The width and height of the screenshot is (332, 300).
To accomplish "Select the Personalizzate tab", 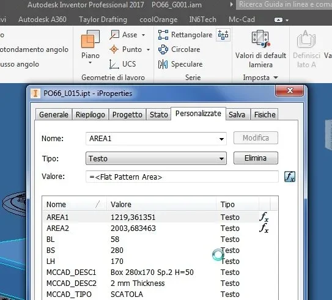I will pyautogui.click(x=198, y=114).
